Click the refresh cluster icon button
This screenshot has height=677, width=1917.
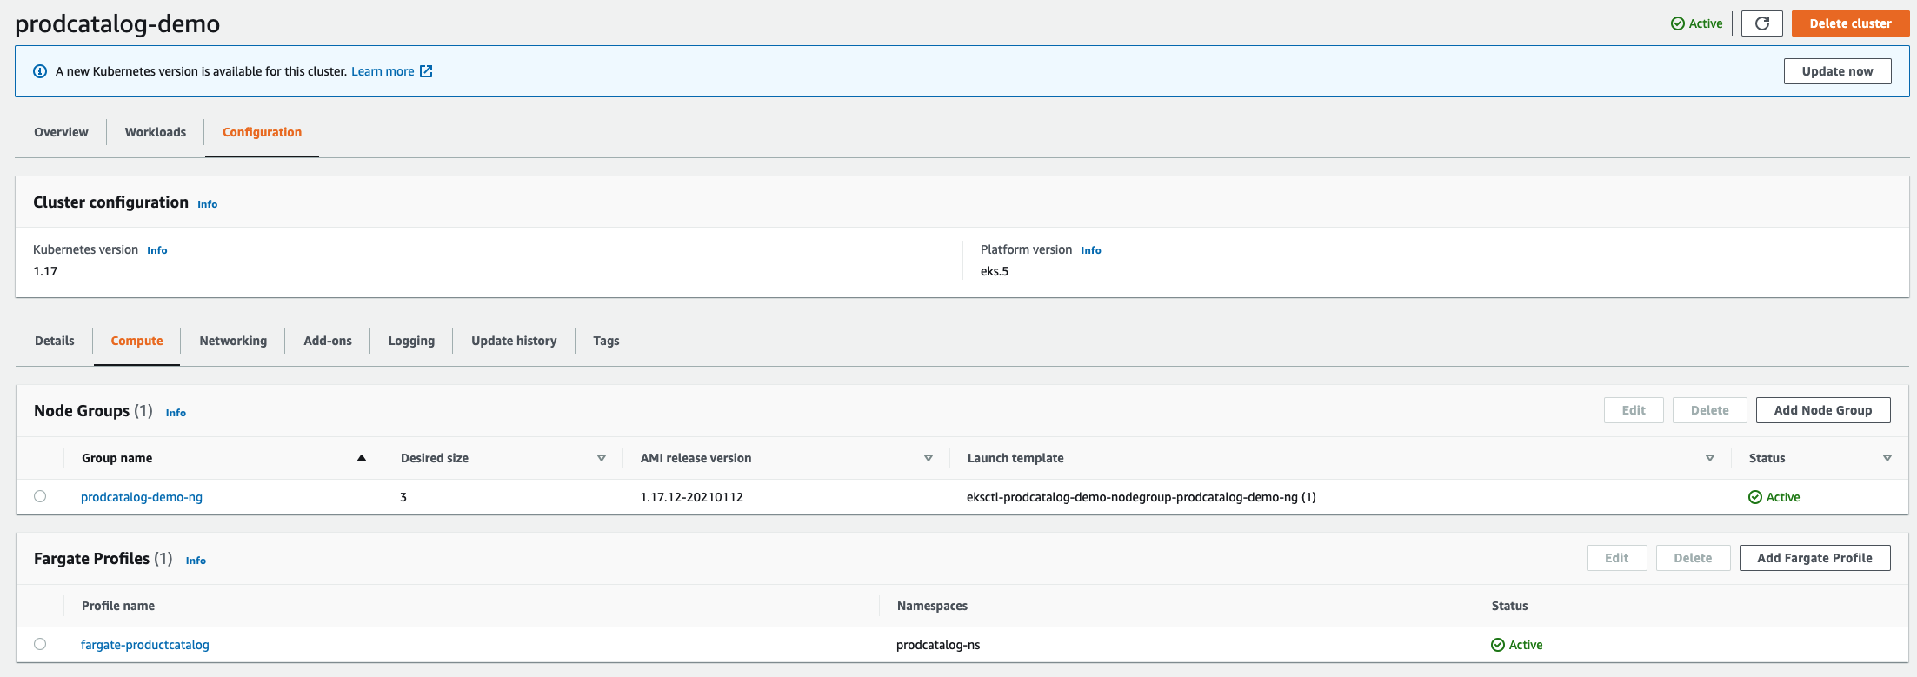(1761, 23)
